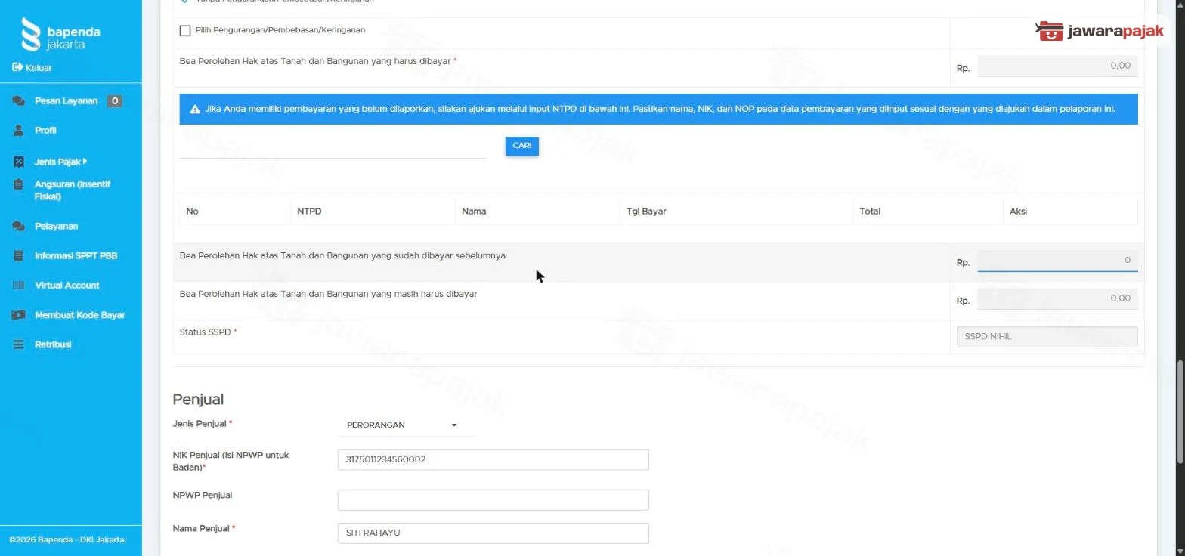Click the Bapenda Jakarta logo
This screenshot has height=556, width=1185.
coord(60,34)
